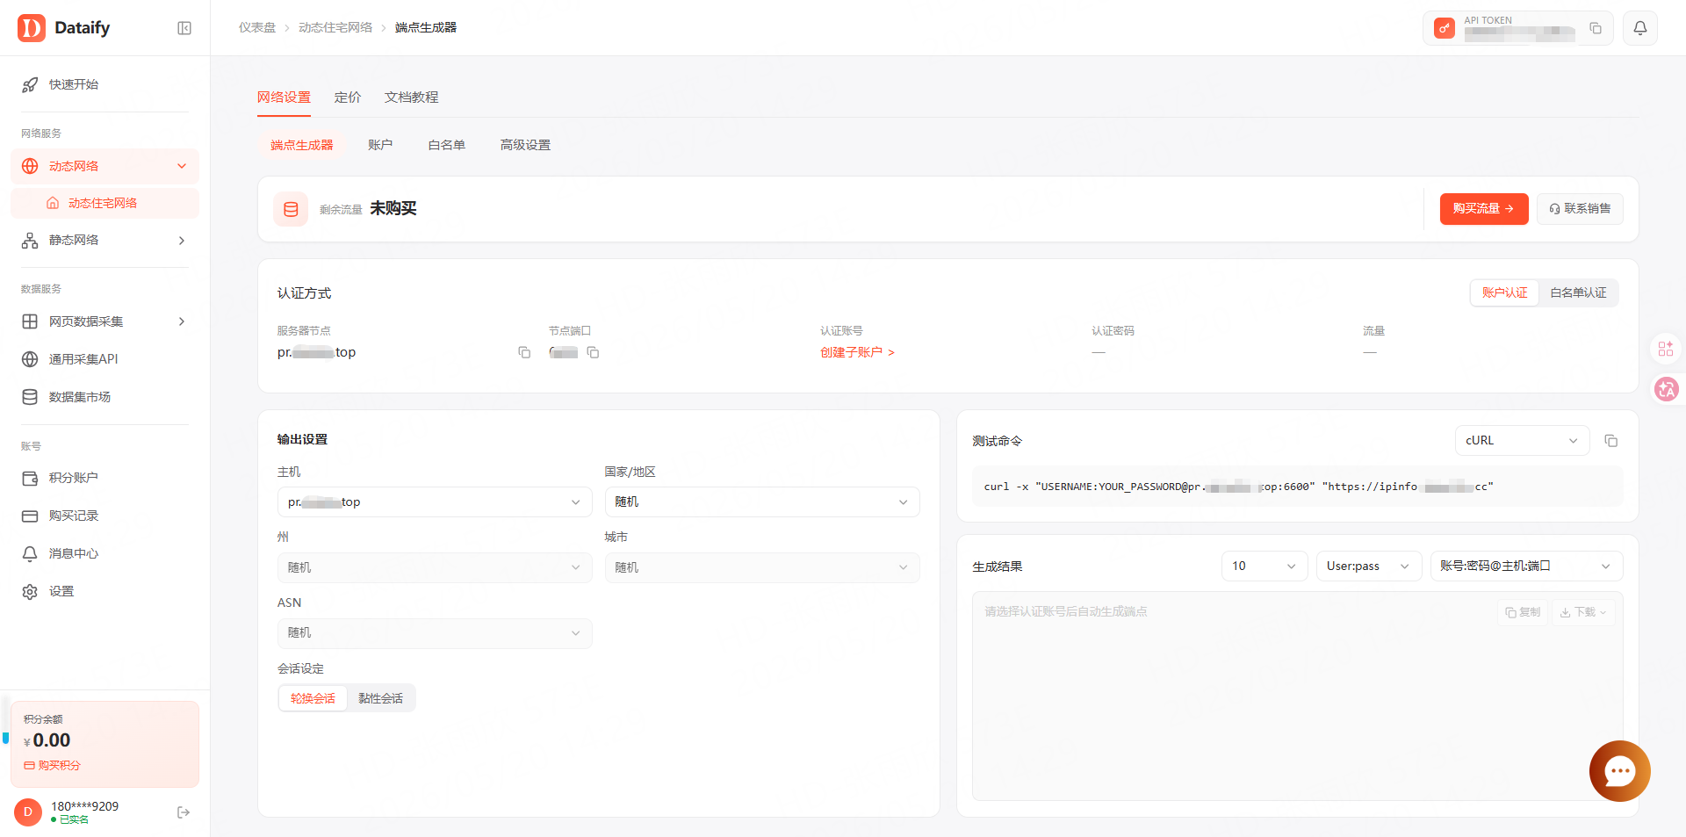This screenshot has height=837, width=1686.
Task: Go to 动态住宅网络 breadcrumb
Action: pos(335,28)
